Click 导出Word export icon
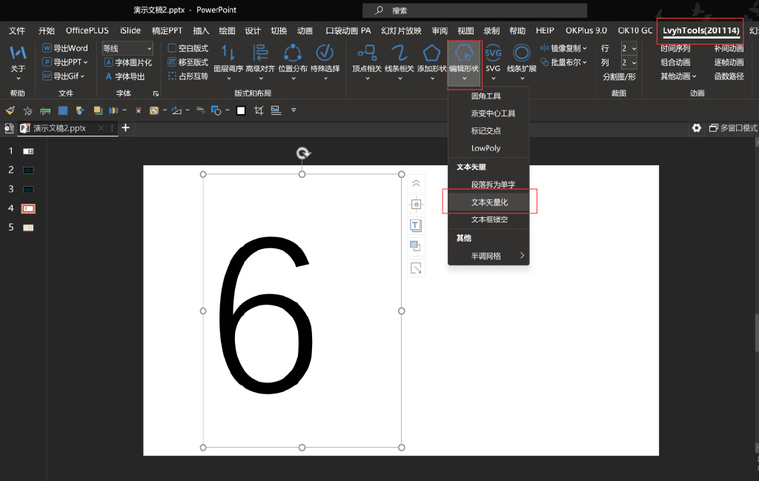Screen dimensions: 759x481 65,48
